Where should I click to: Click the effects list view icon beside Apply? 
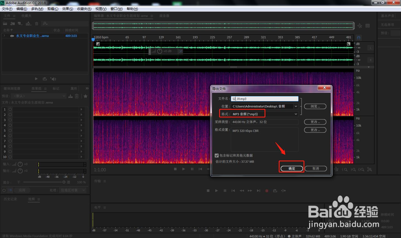[10, 190]
